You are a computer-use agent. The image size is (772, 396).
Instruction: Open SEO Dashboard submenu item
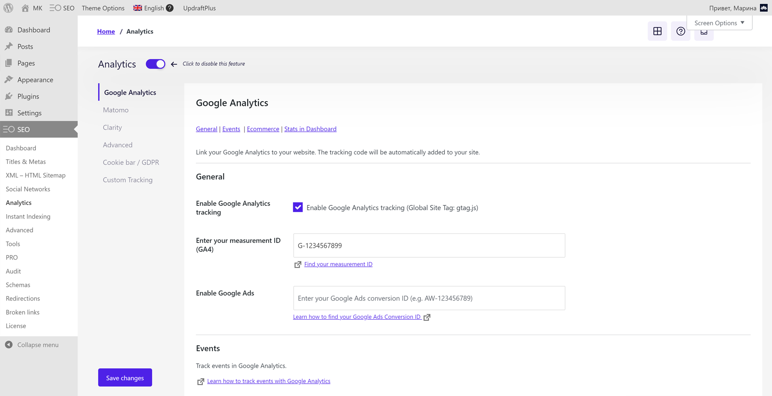click(21, 148)
